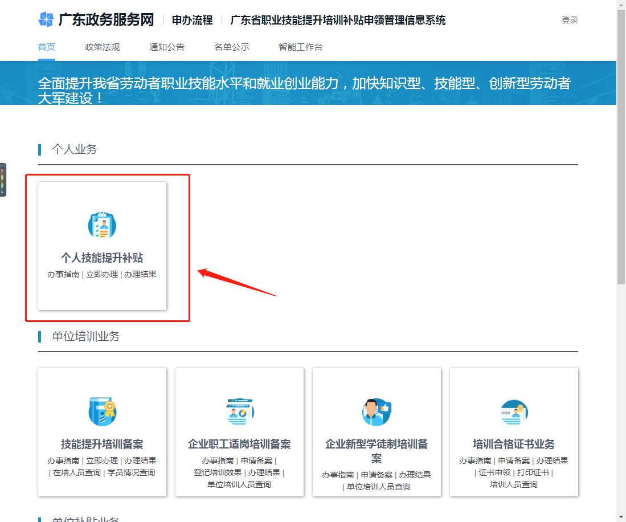
Task: Open 办事指南 under 培训合格证书业务
Action: click(x=475, y=460)
